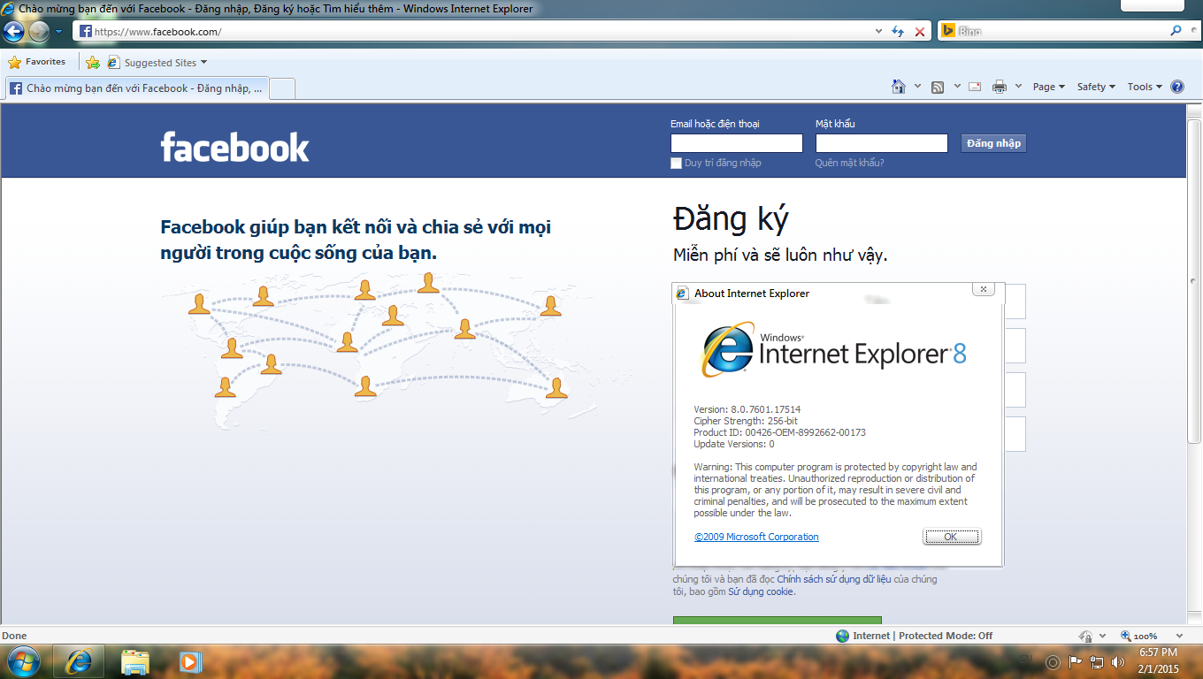Click the network tray icon
This screenshot has width=1203, height=679.
[x=1097, y=661]
